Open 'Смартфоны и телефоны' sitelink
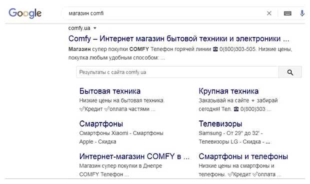 [243, 156]
